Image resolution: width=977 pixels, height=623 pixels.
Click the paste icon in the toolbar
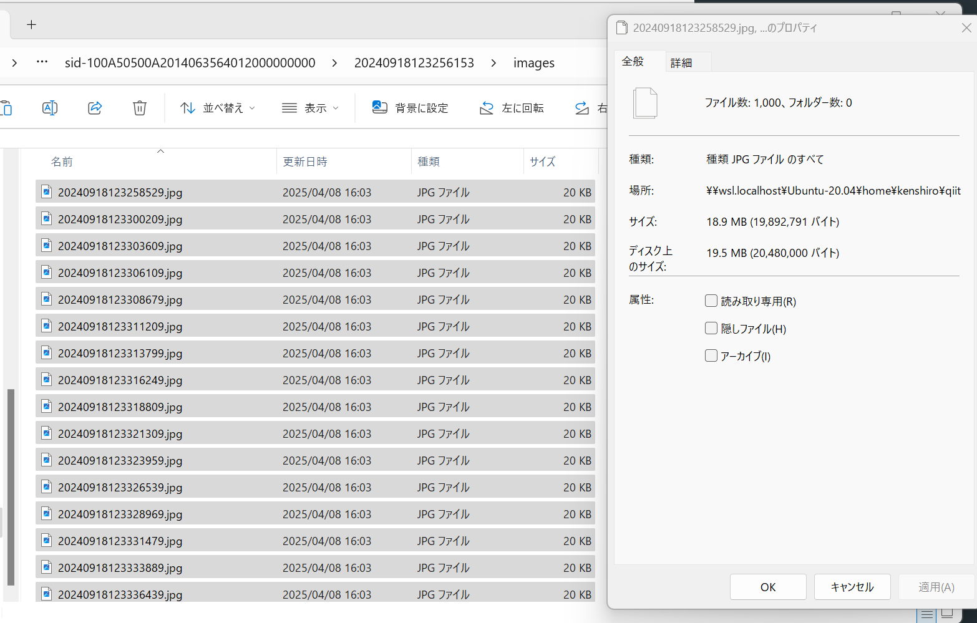click(6, 107)
